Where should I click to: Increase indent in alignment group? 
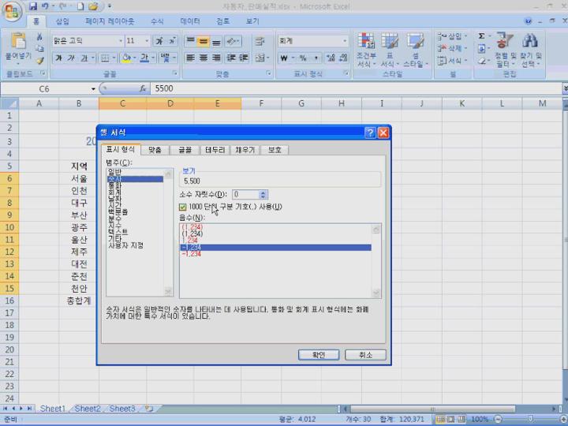[244, 58]
